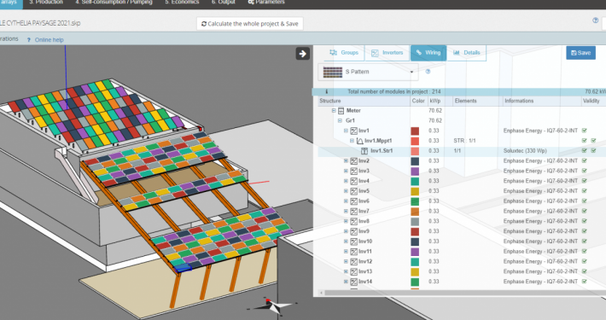Click the purple color swatch for Inv3
Image resolution: width=606 pixels, height=320 pixels.
click(x=415, y=171)
